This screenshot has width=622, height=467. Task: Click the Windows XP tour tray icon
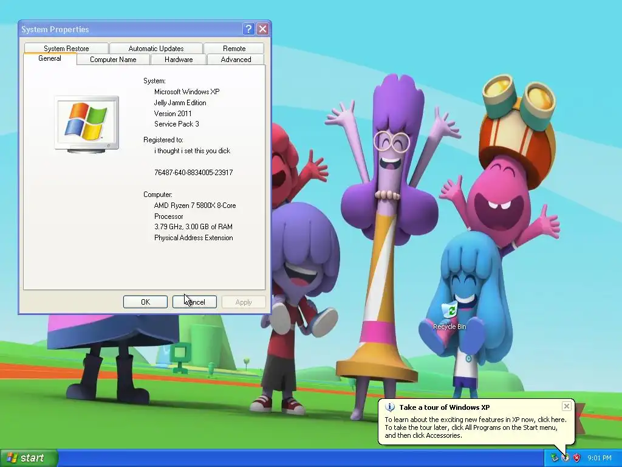[x=566, y=458]
